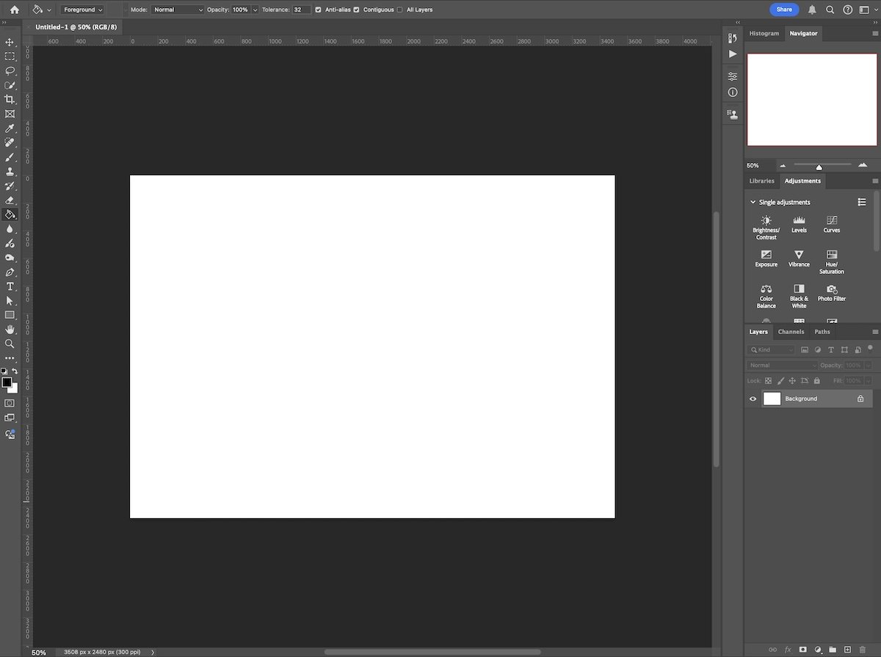This screenshot has height=657, width=881.
Task: Select the Lasso tool
Action: (x=10, y=71)
